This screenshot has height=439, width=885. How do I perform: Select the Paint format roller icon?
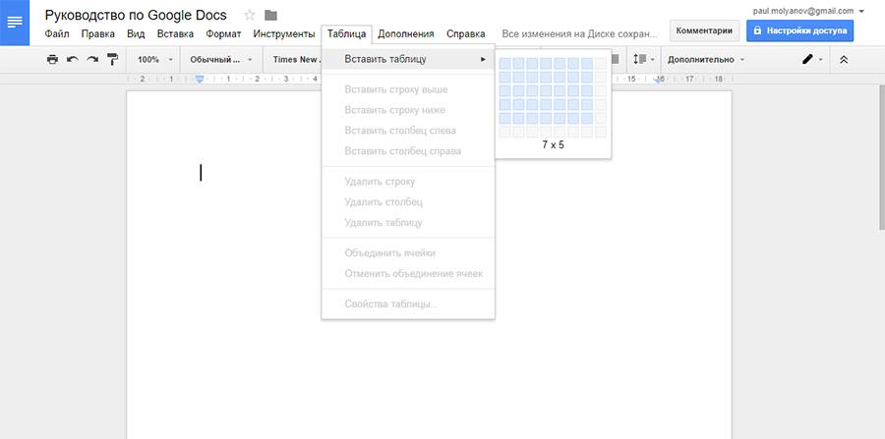(113, 59)
